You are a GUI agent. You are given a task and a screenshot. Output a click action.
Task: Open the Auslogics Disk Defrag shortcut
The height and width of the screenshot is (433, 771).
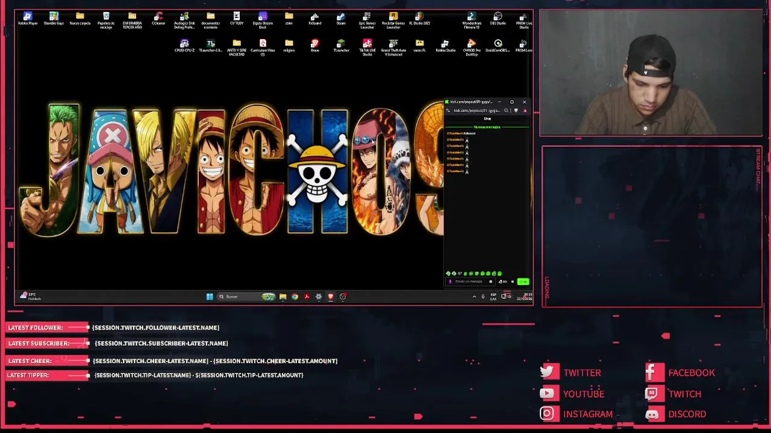(184, 20)
